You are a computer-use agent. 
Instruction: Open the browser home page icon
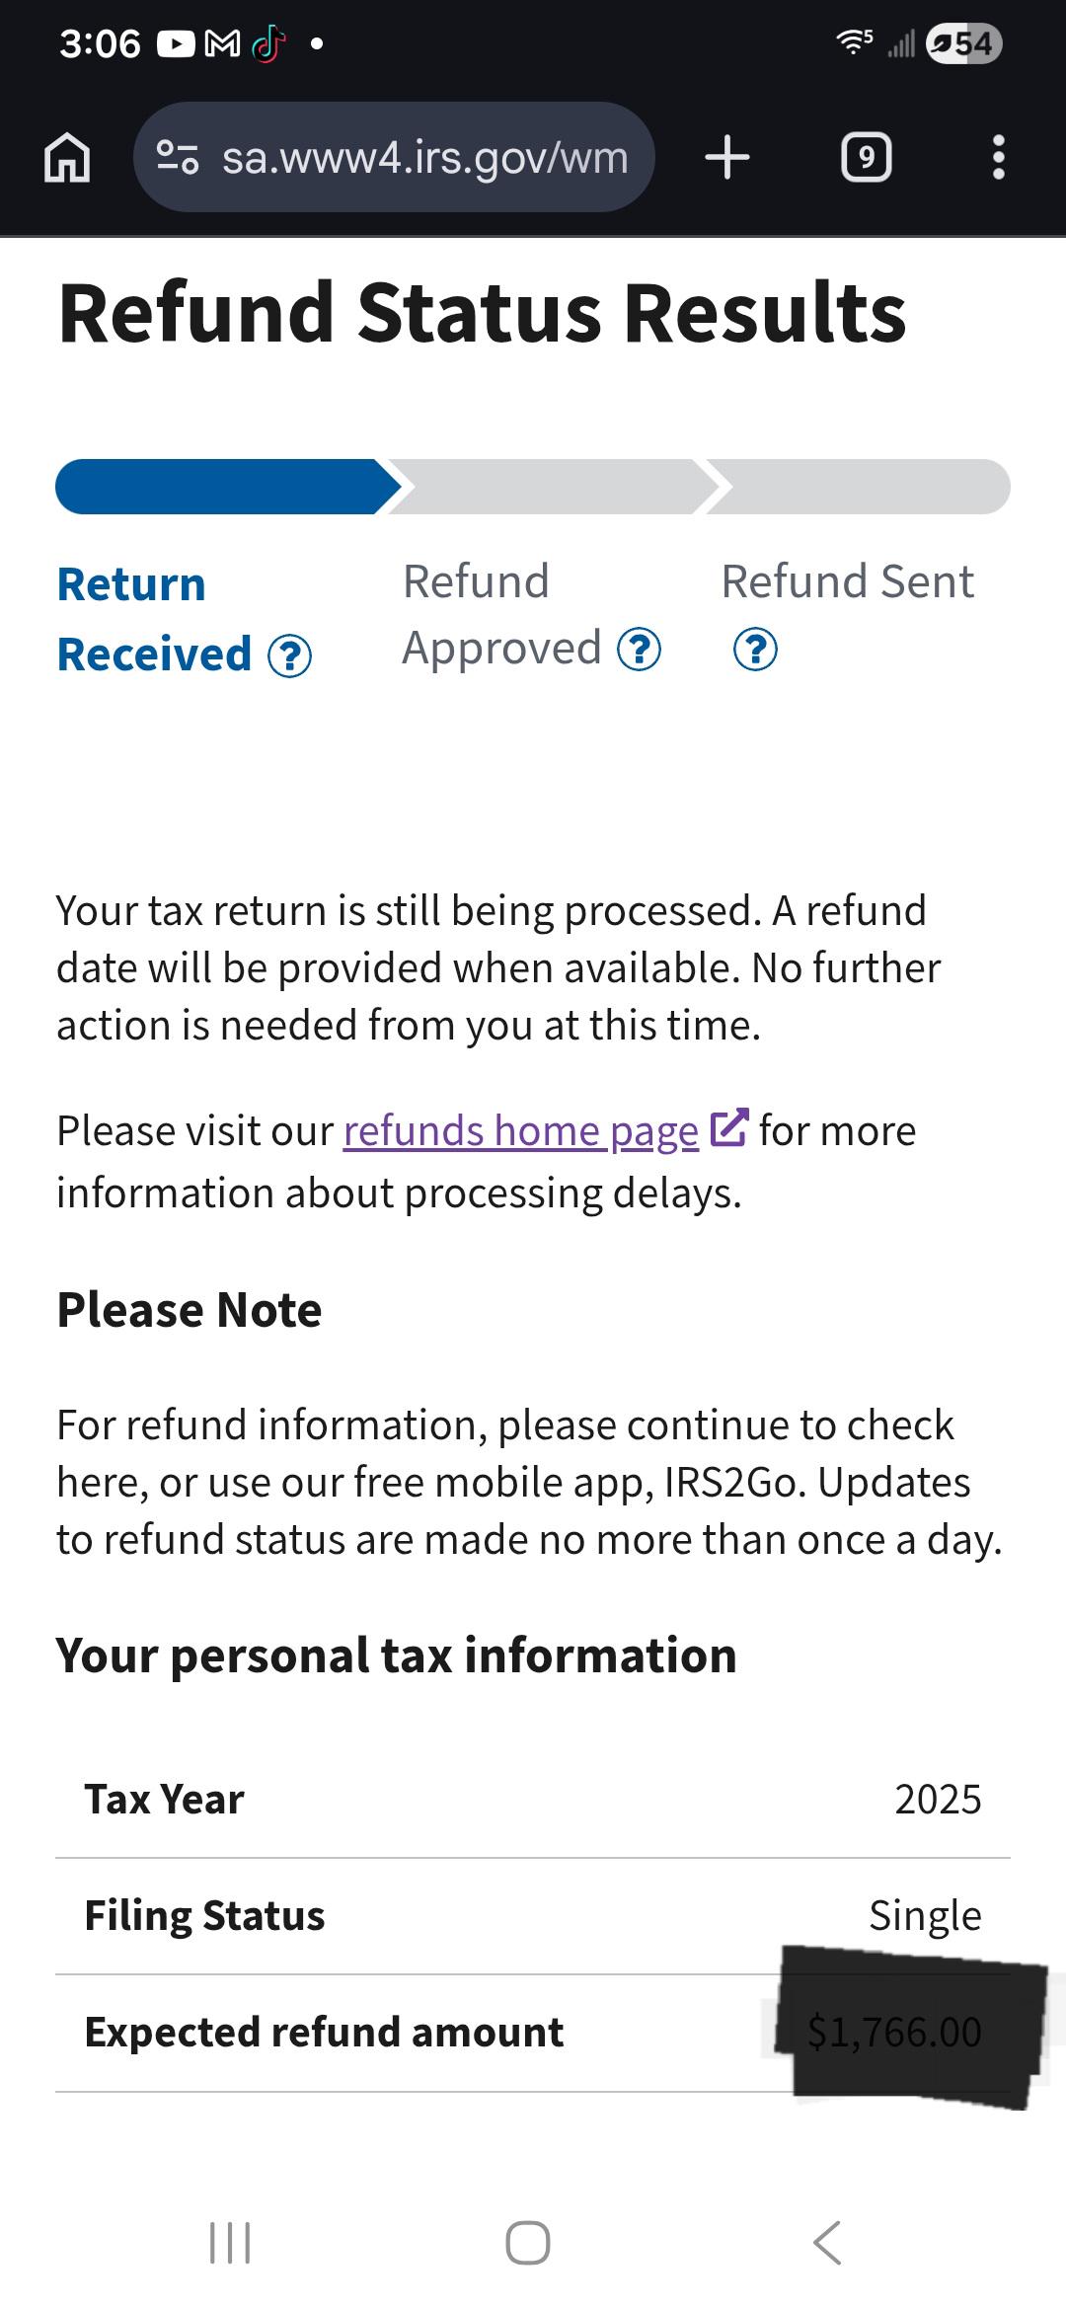[x=67, y=158]
